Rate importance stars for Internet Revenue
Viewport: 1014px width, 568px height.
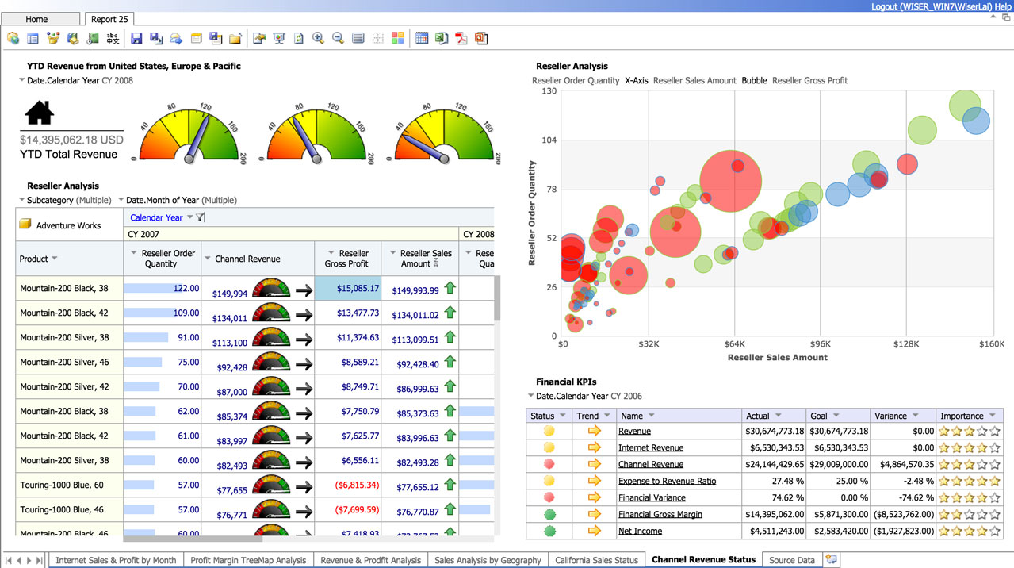(969, 447)
